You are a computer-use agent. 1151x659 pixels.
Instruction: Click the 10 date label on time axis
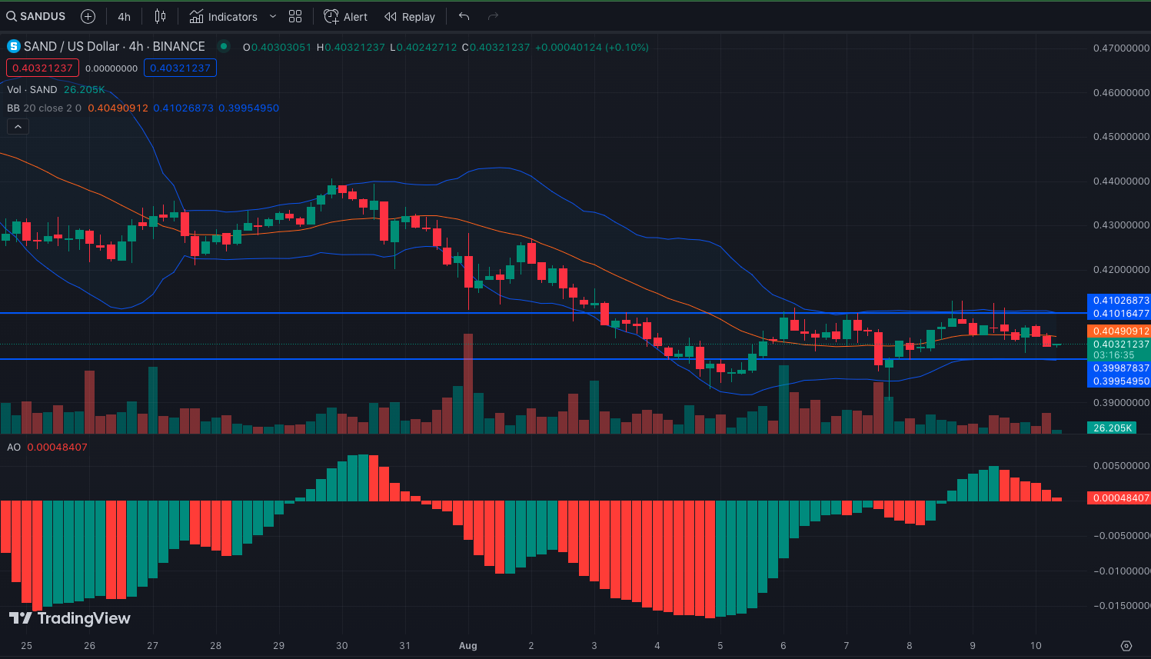click(x=1036, y=645)
